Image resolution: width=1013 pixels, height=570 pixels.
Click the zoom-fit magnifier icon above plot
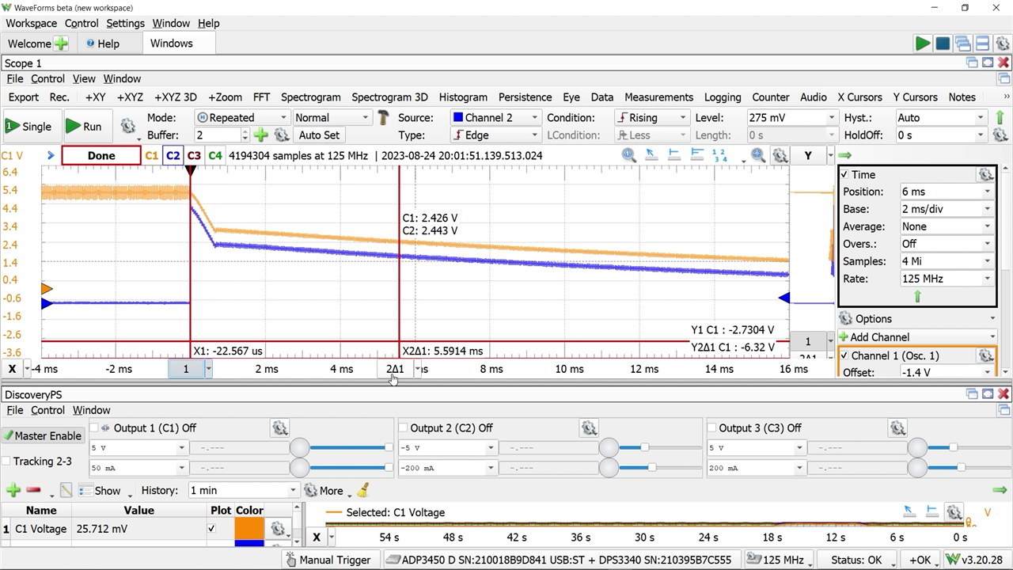pos(757,156)
